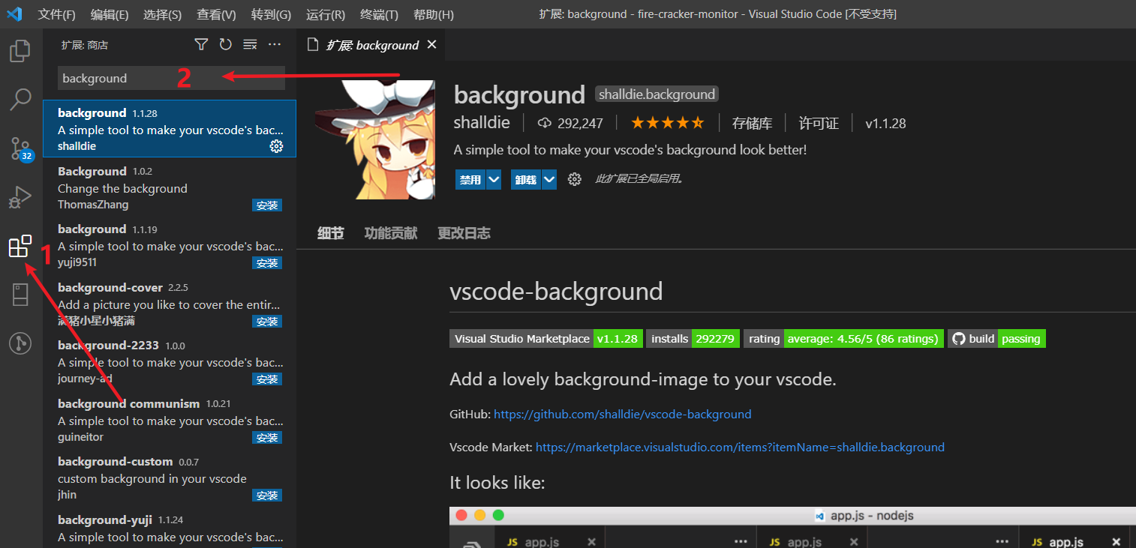Click the download count 292,247

(571, 123)
